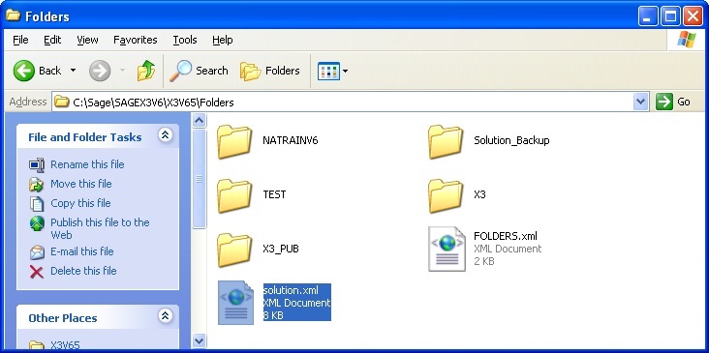
Task: Open the Back history dropdown arrow
Action: pos(73,71)
